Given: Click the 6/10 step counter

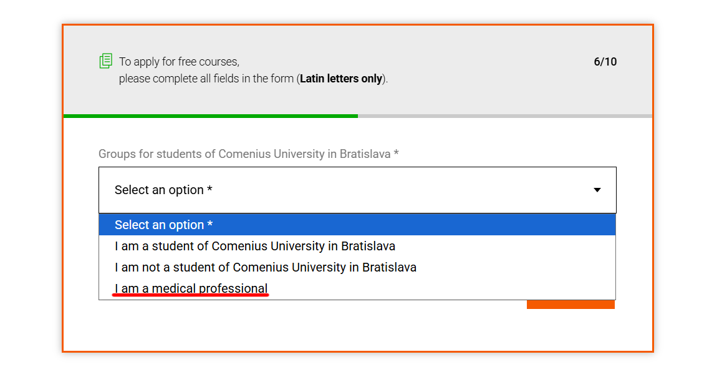Looking at the screenshot, I should point(605,62).
